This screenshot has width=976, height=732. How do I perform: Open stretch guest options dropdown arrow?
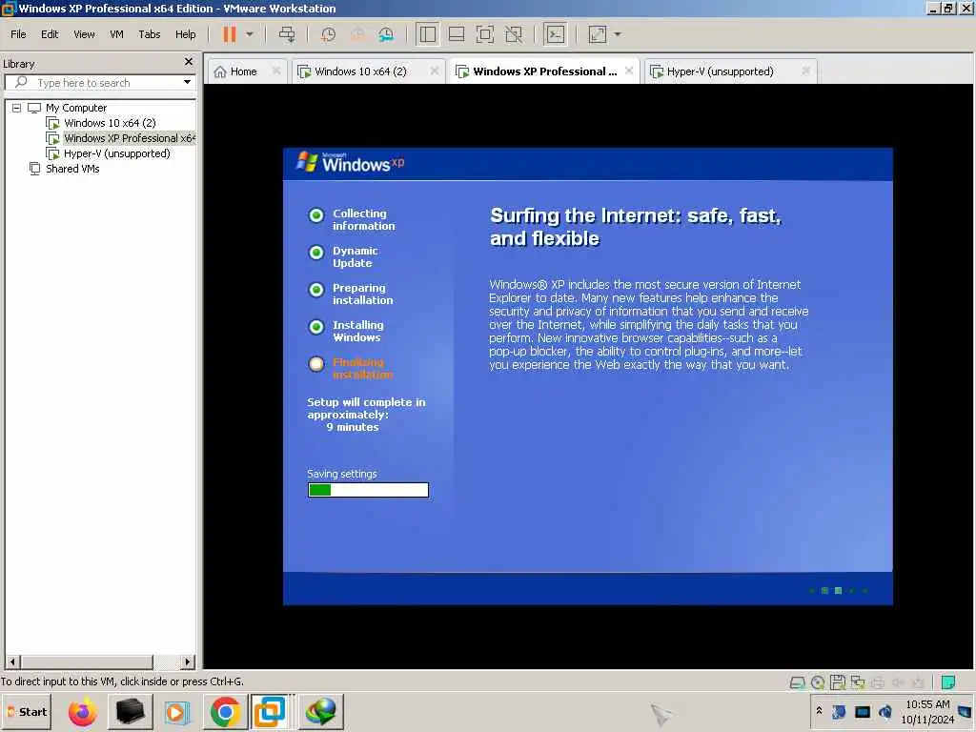click(x=618, y=34)
